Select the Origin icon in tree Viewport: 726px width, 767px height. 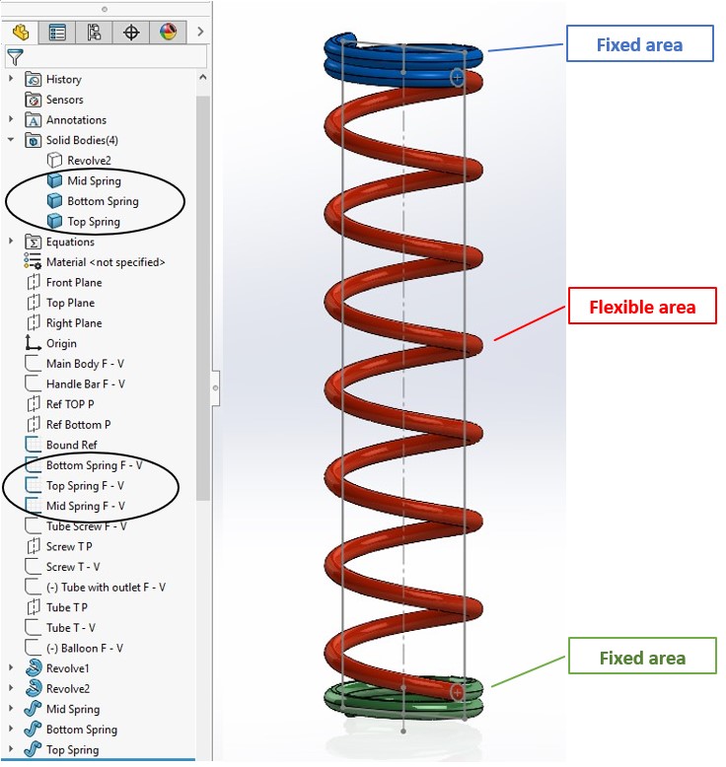pyautogui.click(x=34, y=343)
